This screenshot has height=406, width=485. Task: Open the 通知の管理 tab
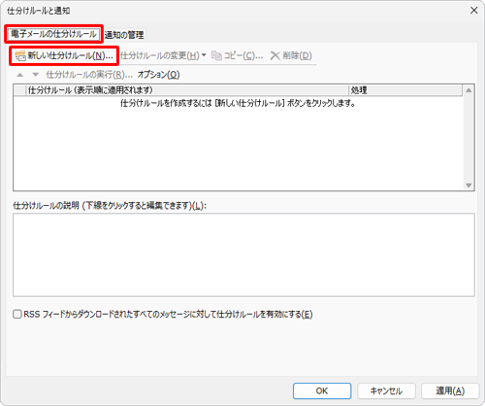coord(124,35)
